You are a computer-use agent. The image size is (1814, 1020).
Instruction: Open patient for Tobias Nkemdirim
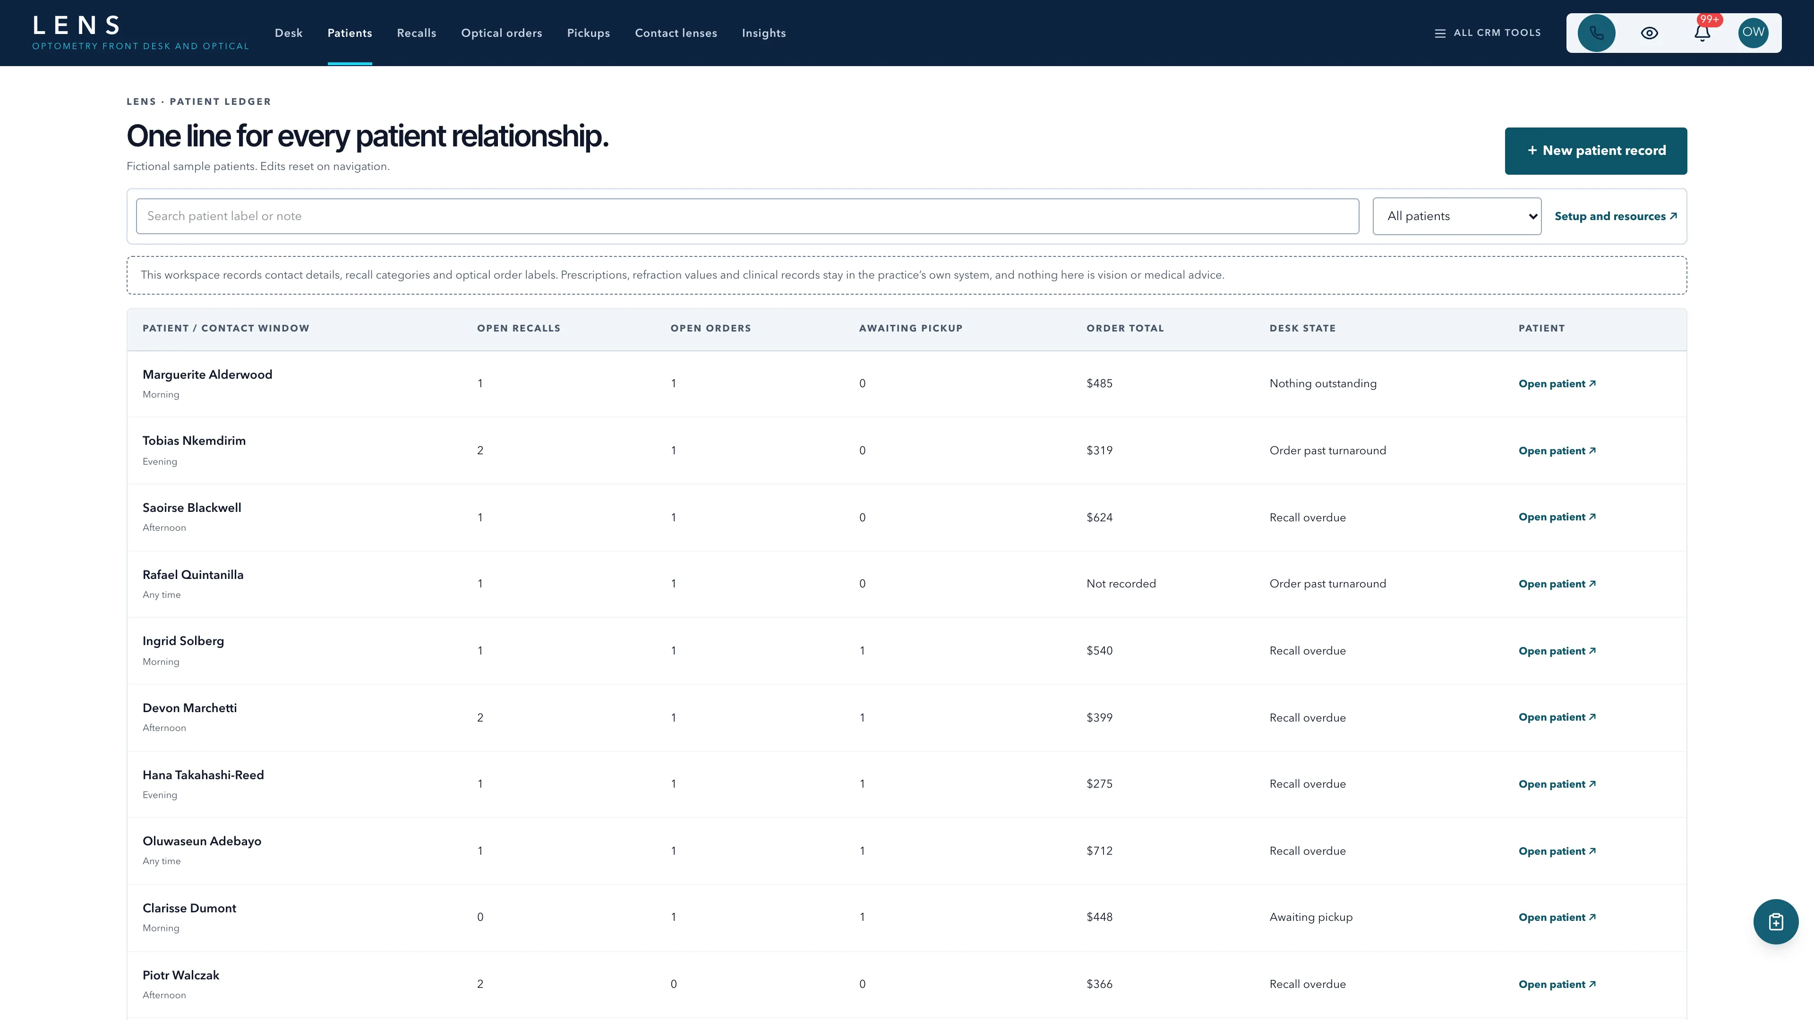pos(1557,450)
